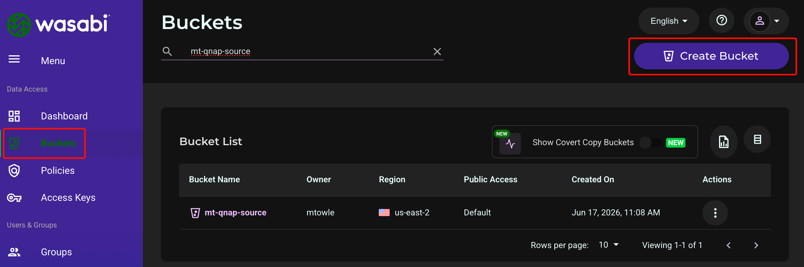804x267 pixels.
Task: Expand the English language dropdown
Action: [668, 21]
